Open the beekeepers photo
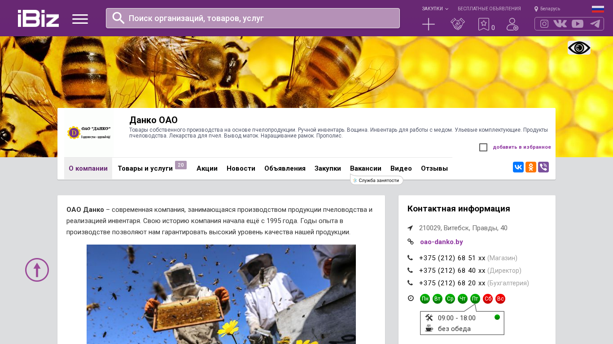This screenshot has height=344, width=613. (221, 294)
